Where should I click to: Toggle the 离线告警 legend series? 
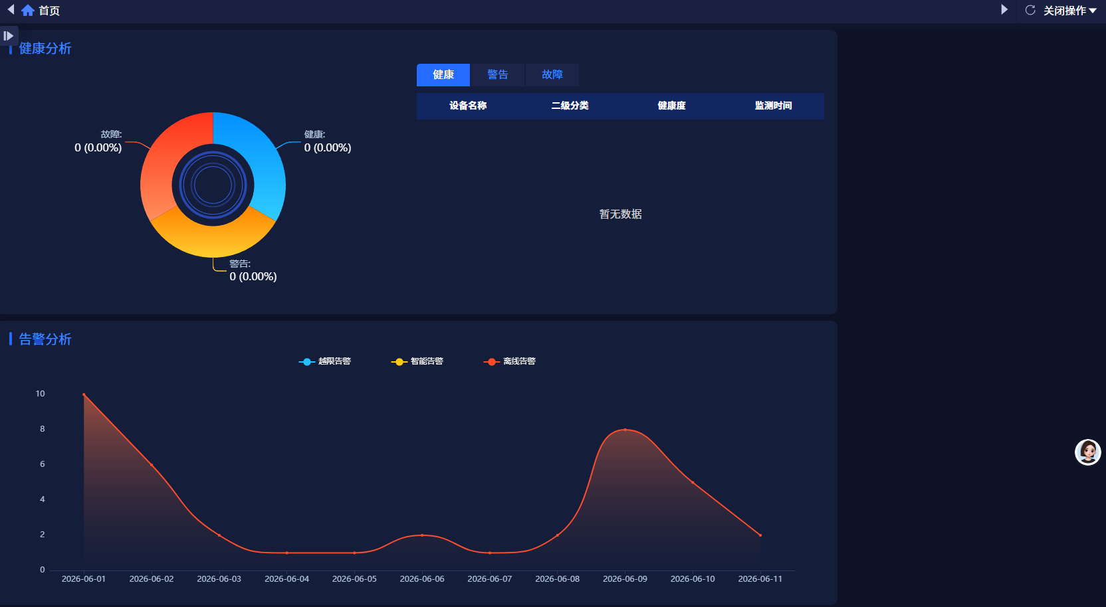coord(510,361)
